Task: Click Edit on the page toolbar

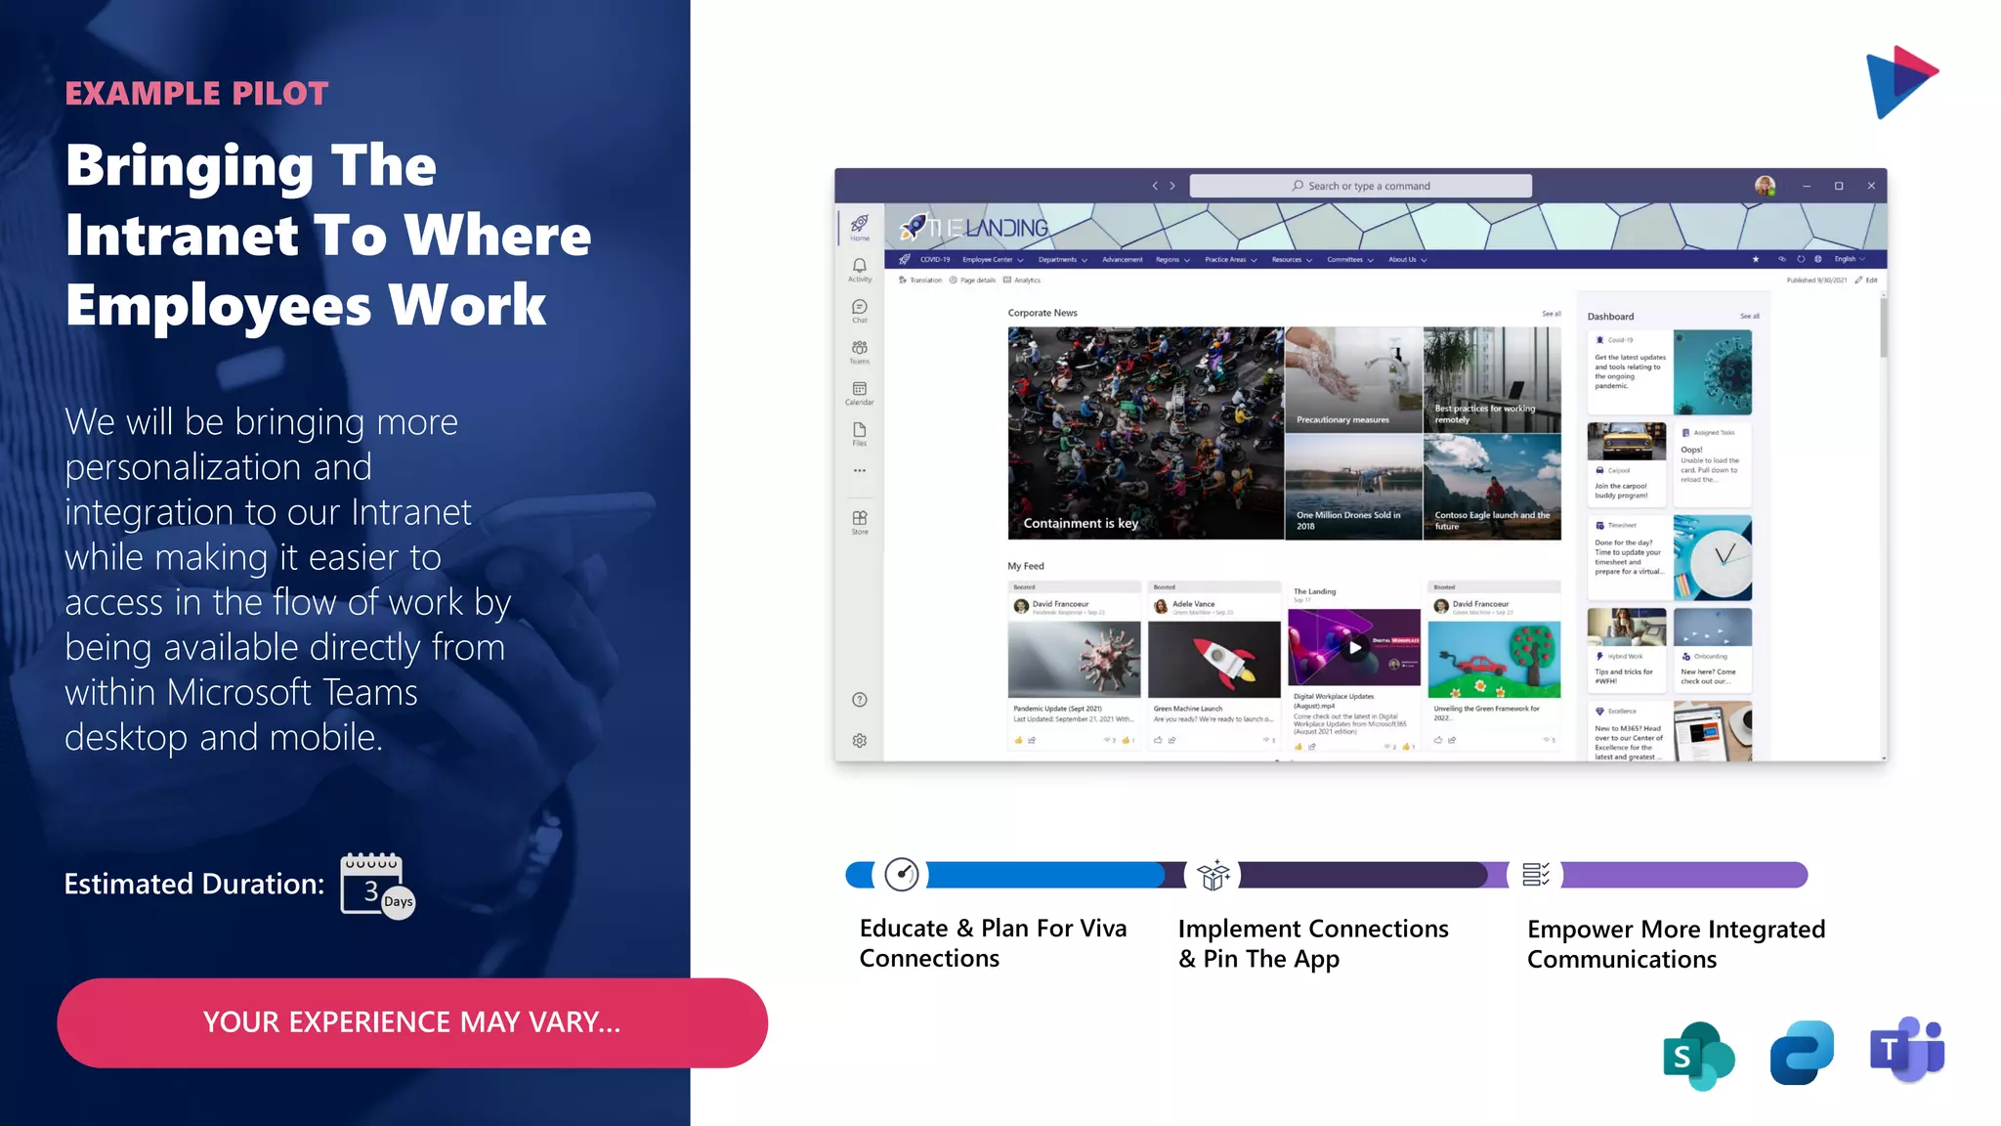Action: (1866, 281)
